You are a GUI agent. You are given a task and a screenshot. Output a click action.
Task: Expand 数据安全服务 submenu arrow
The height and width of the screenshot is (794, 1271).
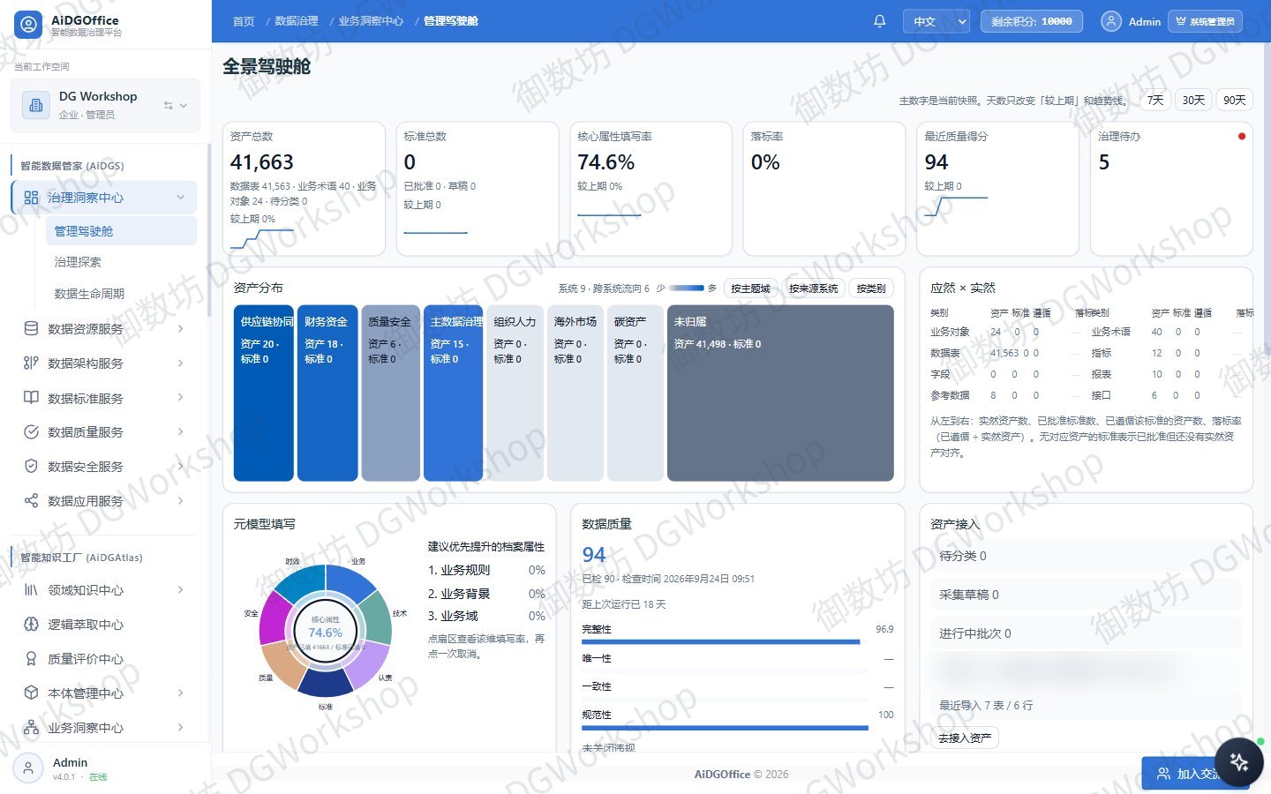(x=181, y=466)
